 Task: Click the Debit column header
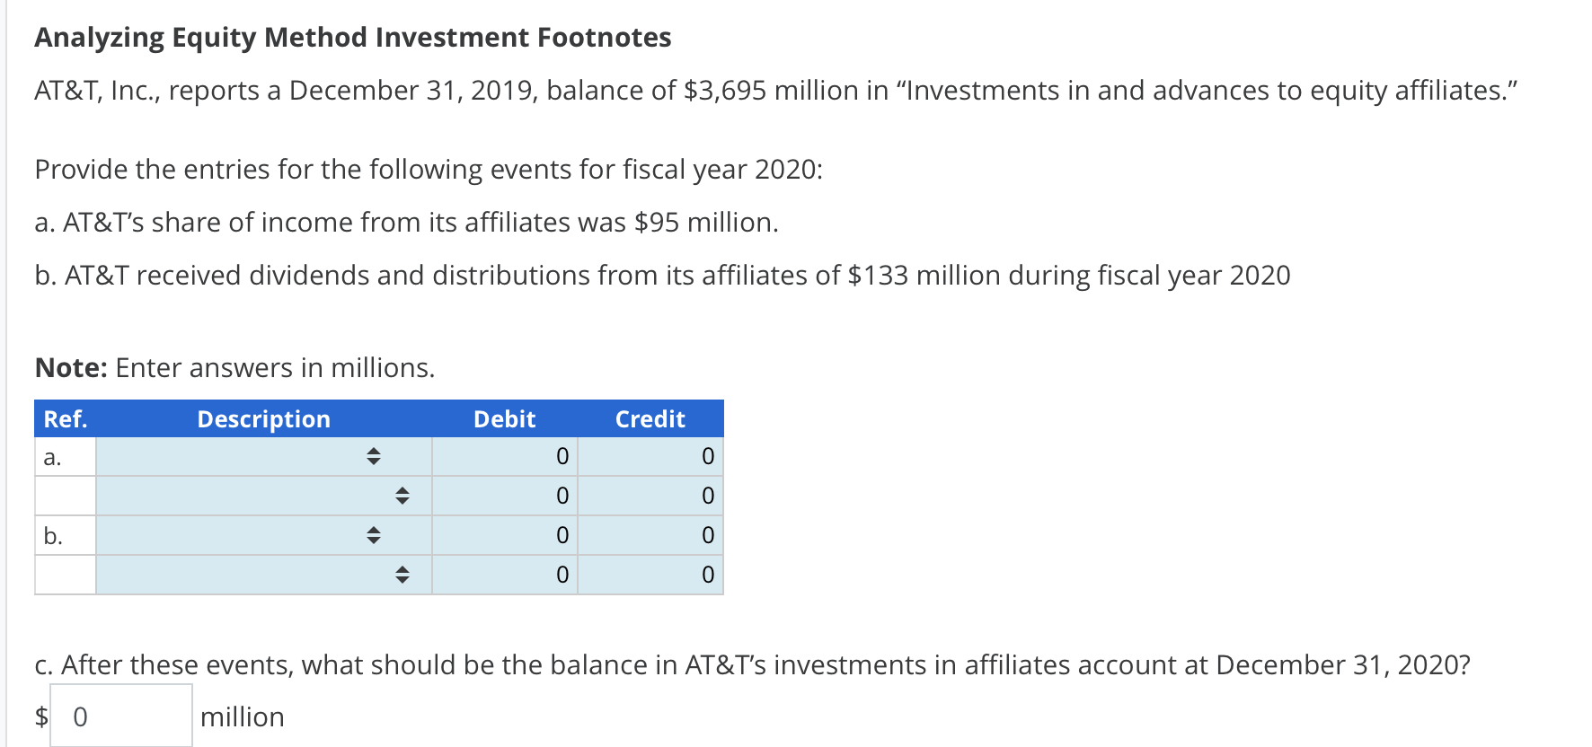(504, 419)
